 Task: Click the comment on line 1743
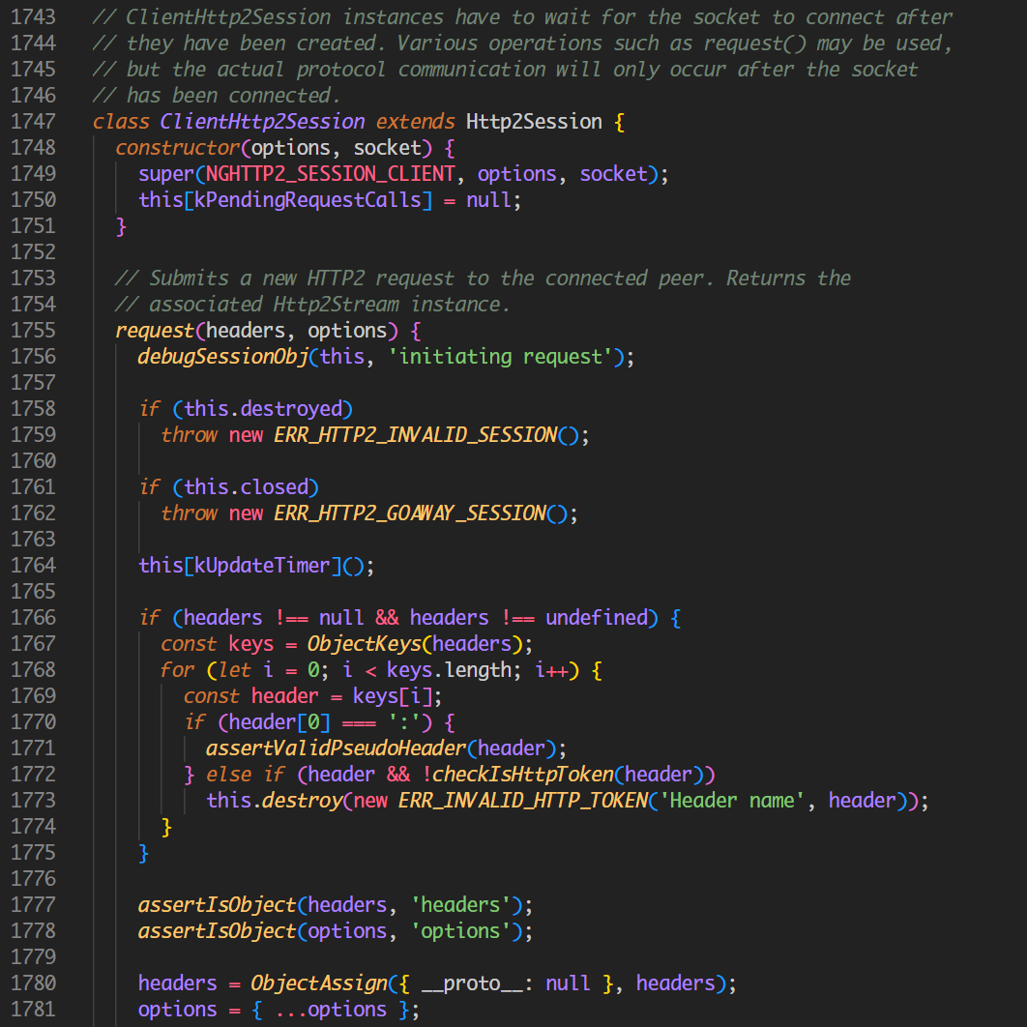522,17
